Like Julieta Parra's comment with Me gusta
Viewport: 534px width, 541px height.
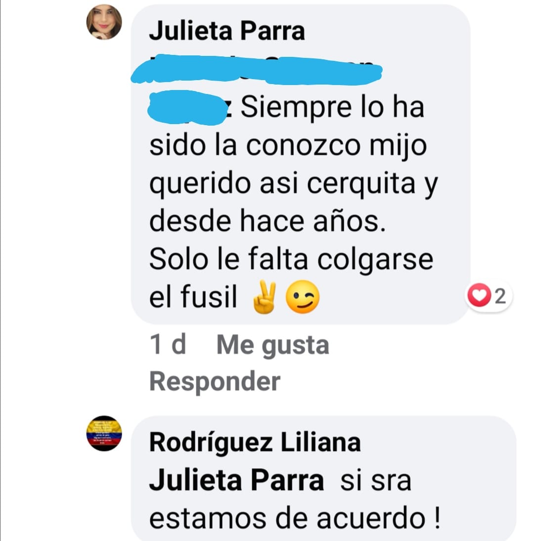pos(272,345)
